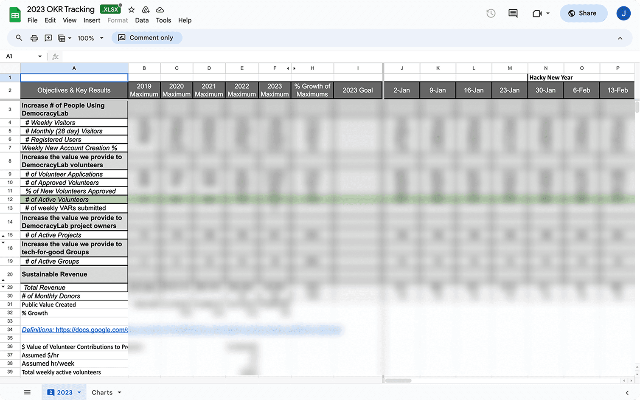Check the cloud document status icon
Screen dimensions: 640x400
[160, 9]
